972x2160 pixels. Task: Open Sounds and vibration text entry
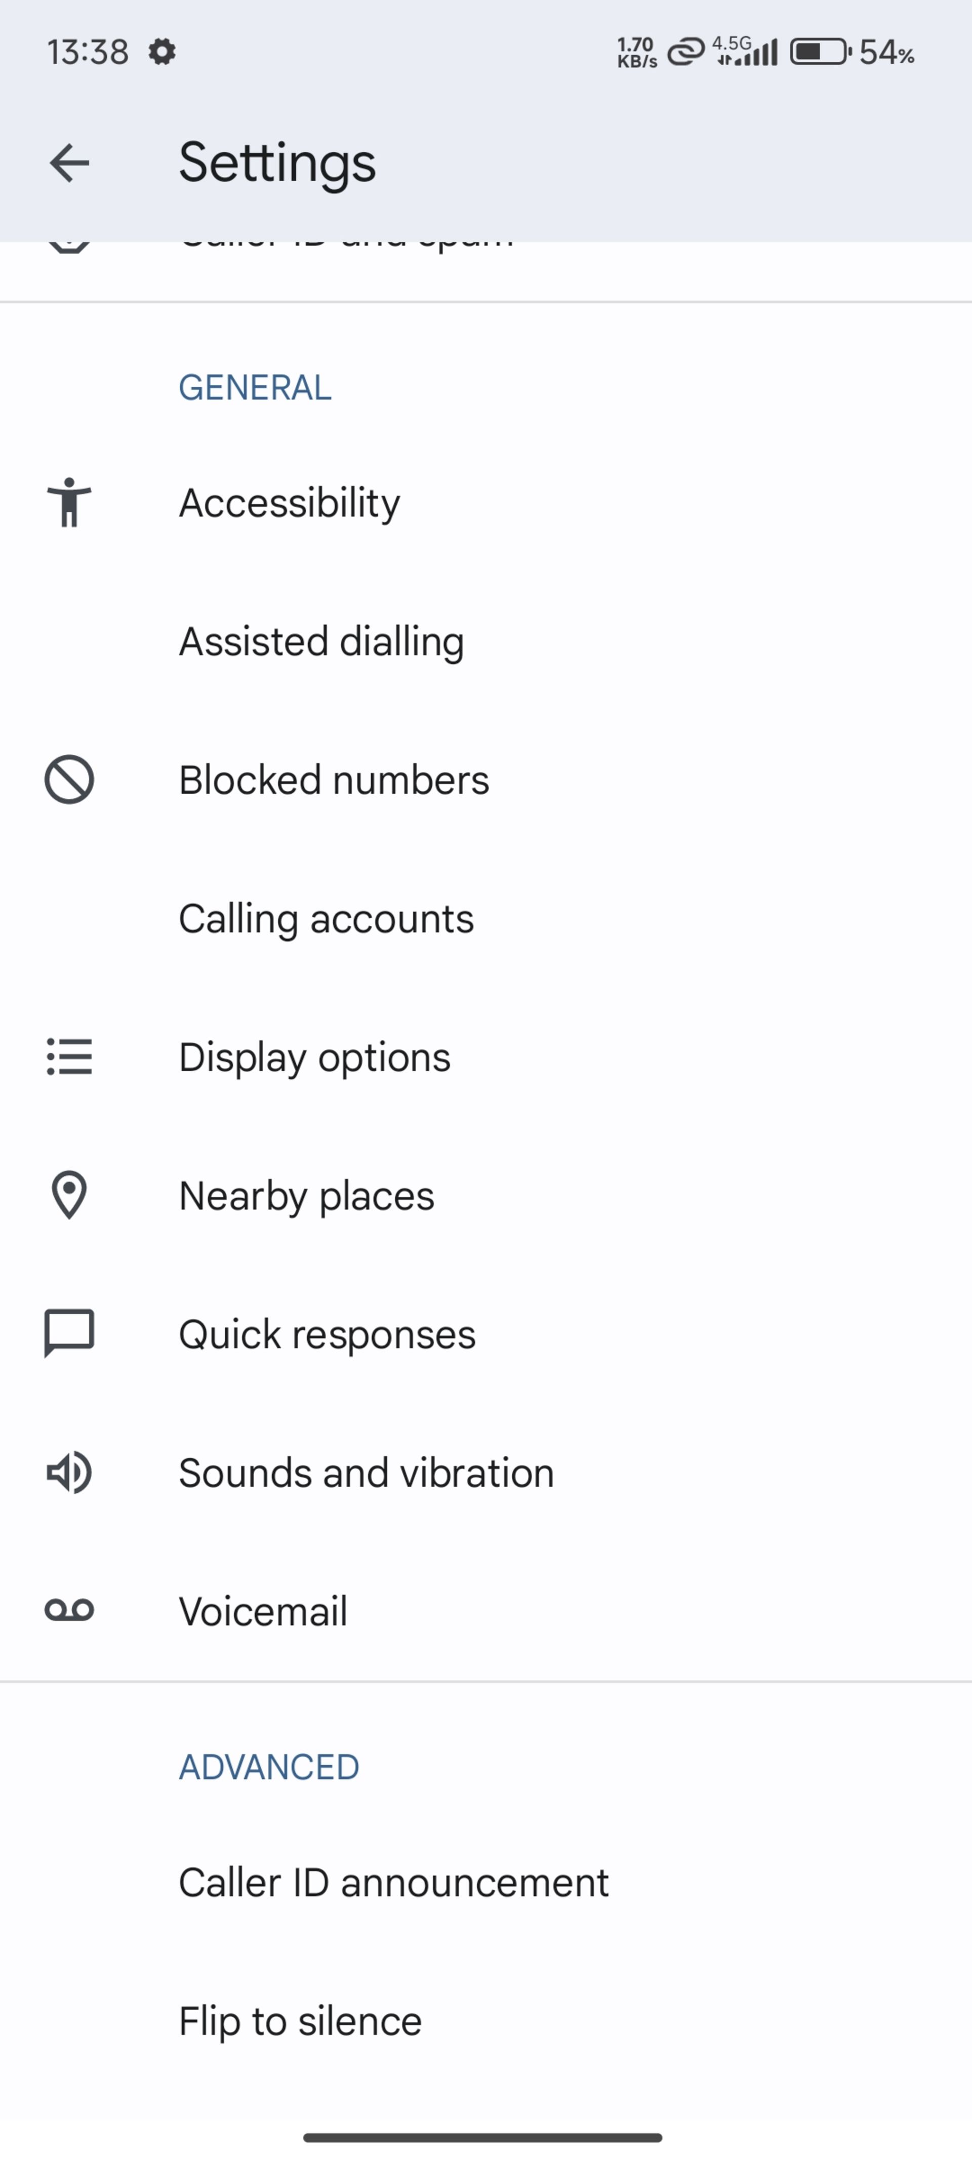pos(367,1473)
